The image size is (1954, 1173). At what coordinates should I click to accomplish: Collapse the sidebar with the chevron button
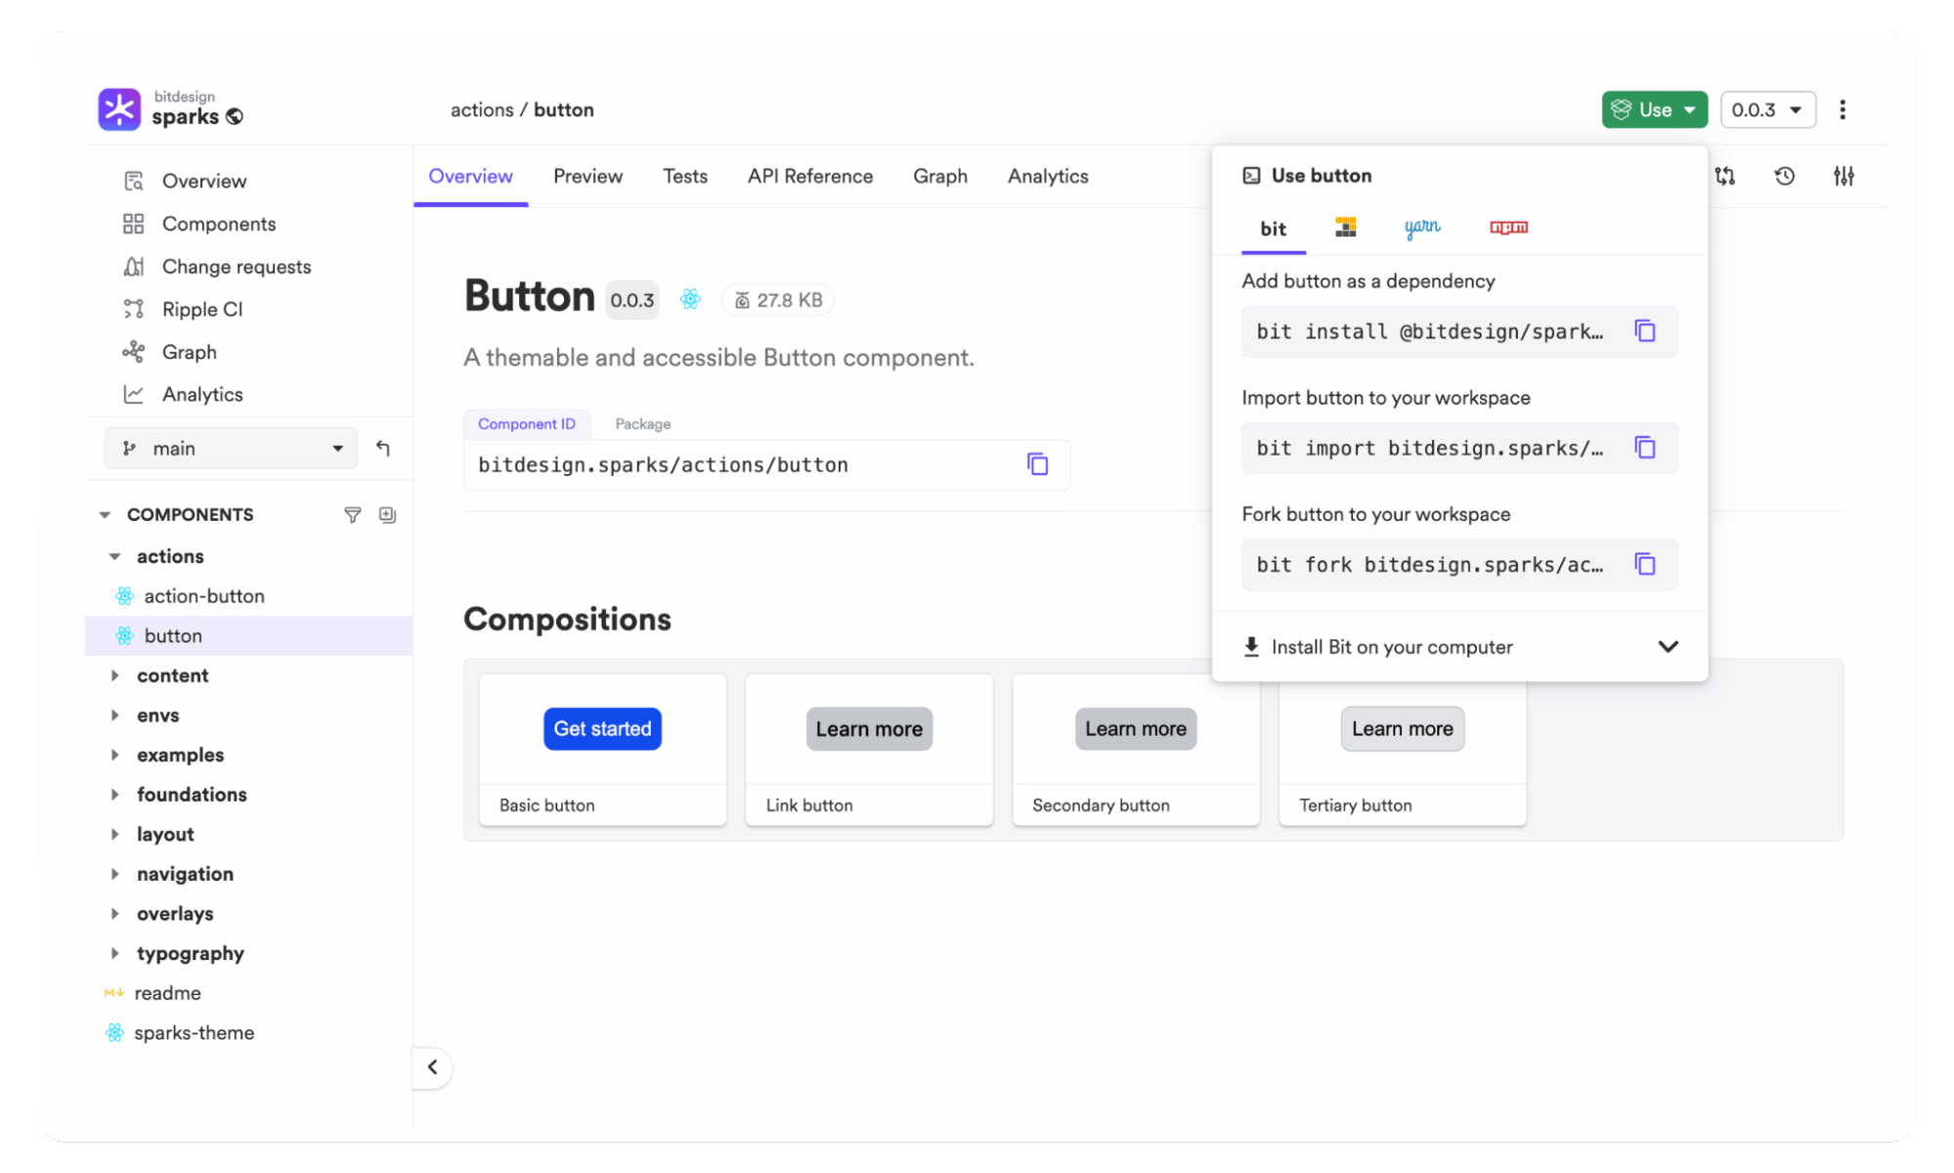432,1067
